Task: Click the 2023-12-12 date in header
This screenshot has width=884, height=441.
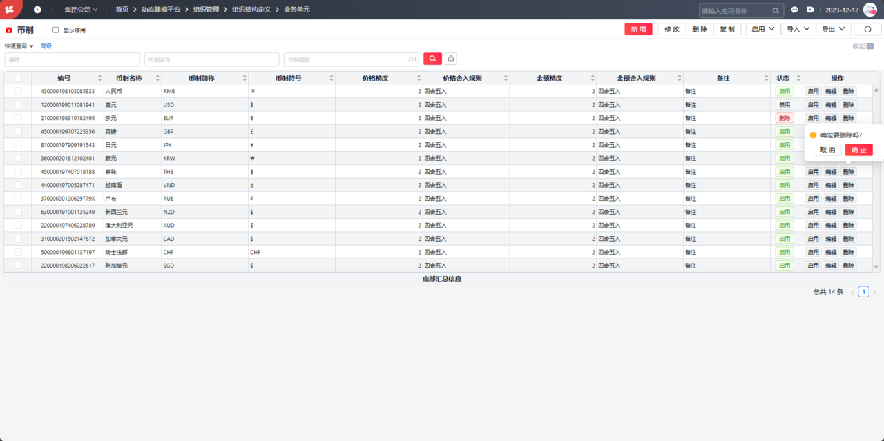Action: (x=842, y=10)
